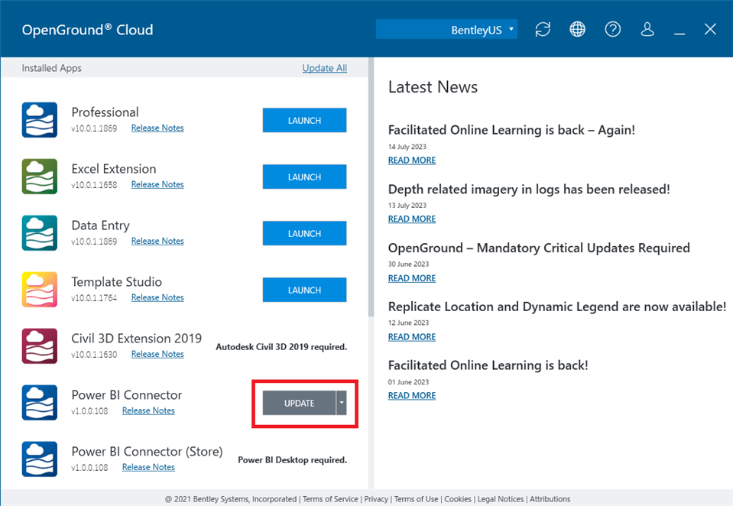Open Release Notes for Power BI Connector
Screen dimensions: 733x506
coord(148,411)
